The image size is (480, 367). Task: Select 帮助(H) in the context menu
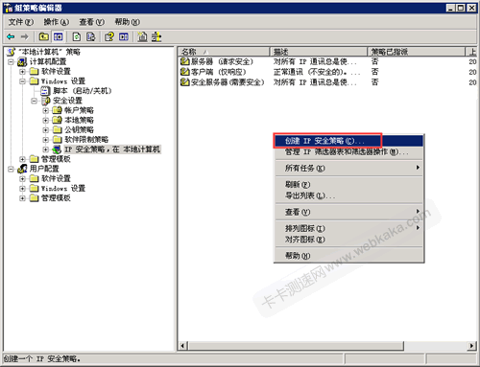point(349,256)
